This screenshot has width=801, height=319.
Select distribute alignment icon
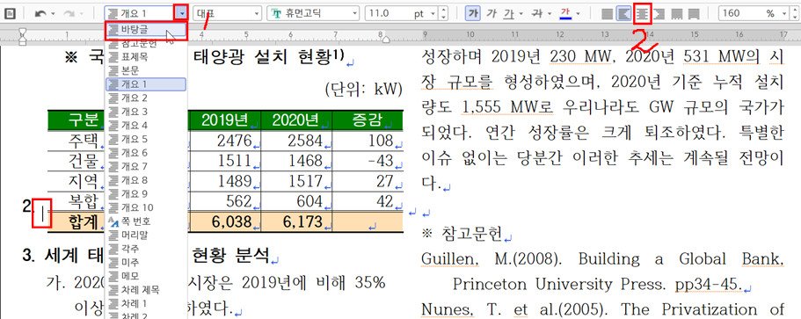[676, 14]
